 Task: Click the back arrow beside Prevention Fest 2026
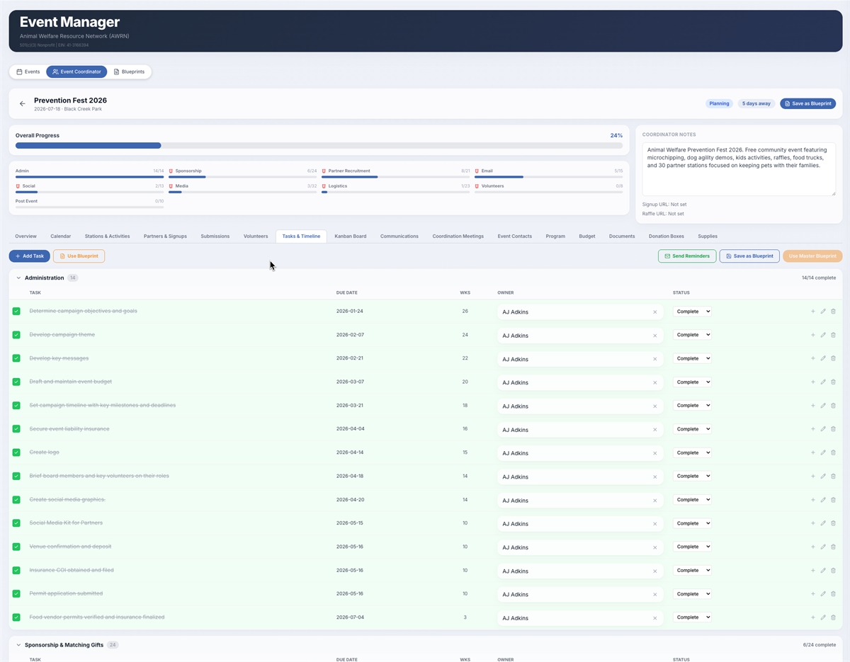(23, 103)
